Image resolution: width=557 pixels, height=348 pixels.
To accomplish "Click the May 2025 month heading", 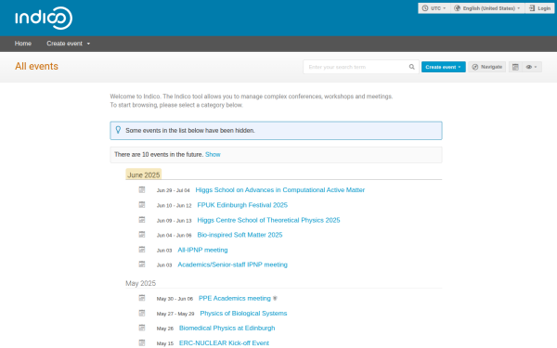I will pyautogui.click(x=141, y=283).
